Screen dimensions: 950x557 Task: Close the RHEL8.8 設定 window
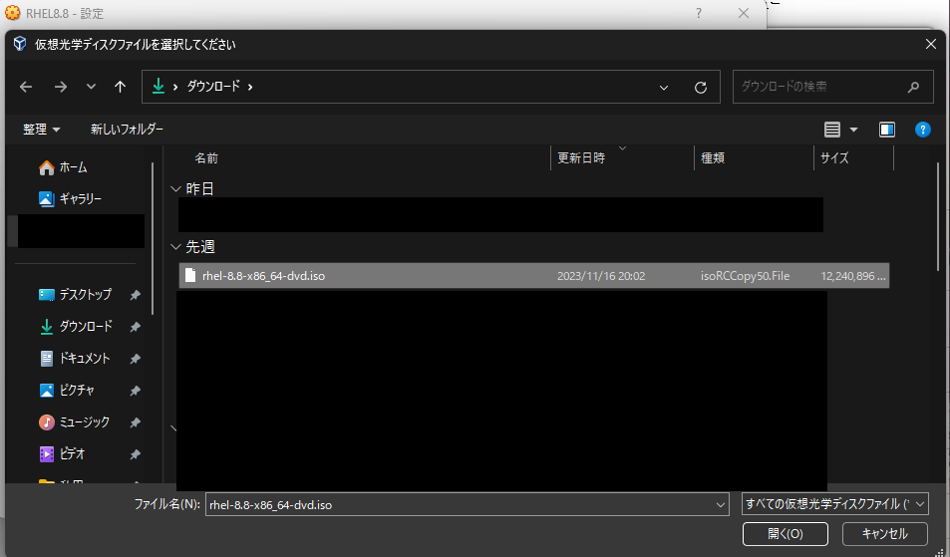coord(744,13)
